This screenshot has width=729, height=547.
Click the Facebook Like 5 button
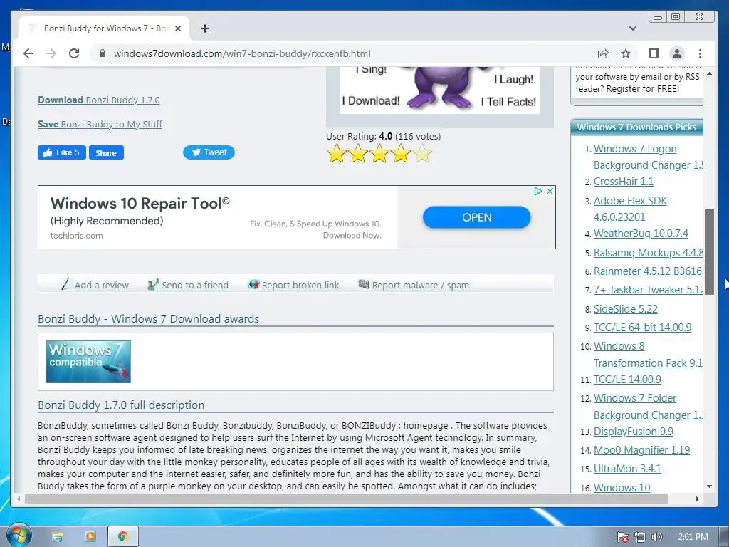pyautogui.click(x=62, y=152)
